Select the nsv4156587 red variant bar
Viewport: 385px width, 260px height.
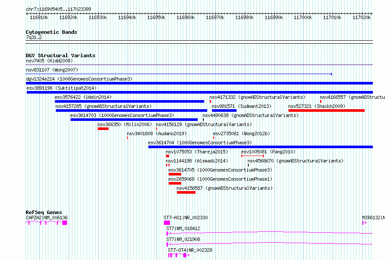[x=186, y=192]
